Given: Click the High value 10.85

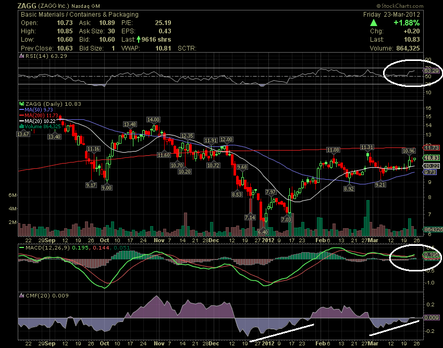Looking at the screenshot, I should tap(65, 31).
